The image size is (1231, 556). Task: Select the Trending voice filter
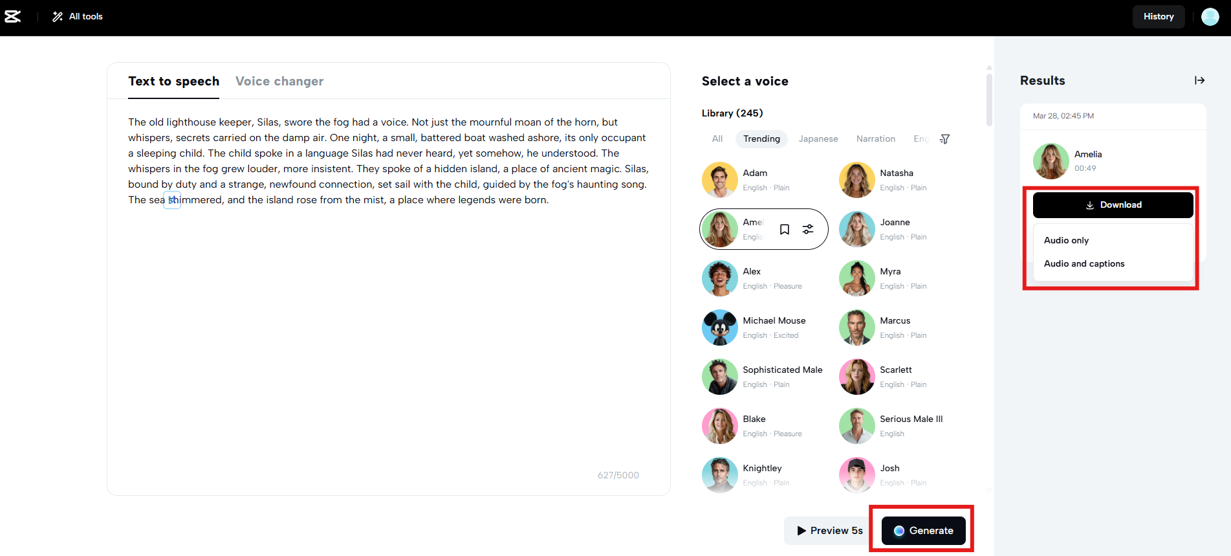click(x=761, y=139)
